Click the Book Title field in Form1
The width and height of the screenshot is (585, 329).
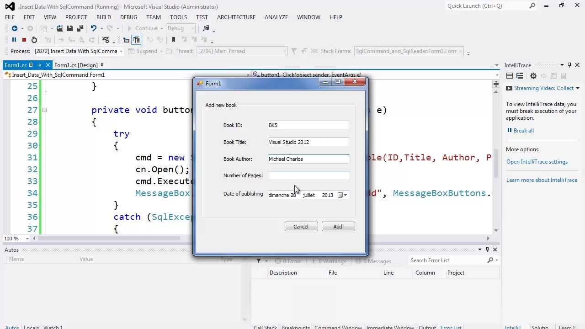(309, 142)
